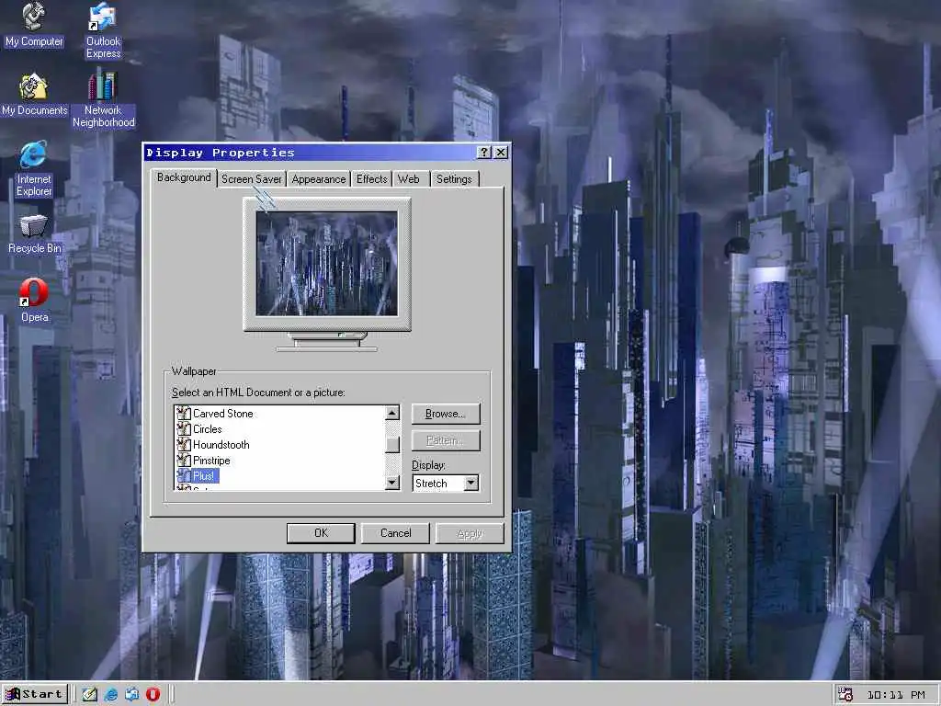The image size is (941, 706).
Task: Switch to the Web tab
Action: 409,179
